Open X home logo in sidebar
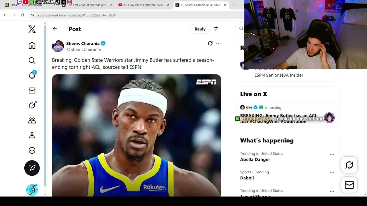The width and height of the screenshot is (367, 206). [32, 29]
